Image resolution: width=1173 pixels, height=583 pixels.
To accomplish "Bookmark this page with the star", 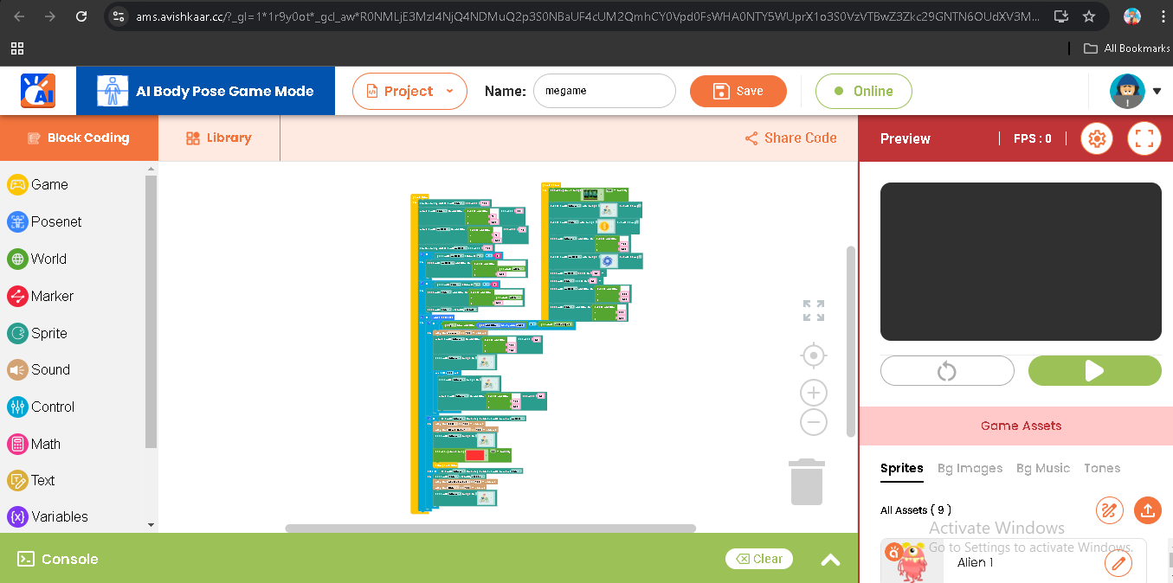I will click(1089, 16).
